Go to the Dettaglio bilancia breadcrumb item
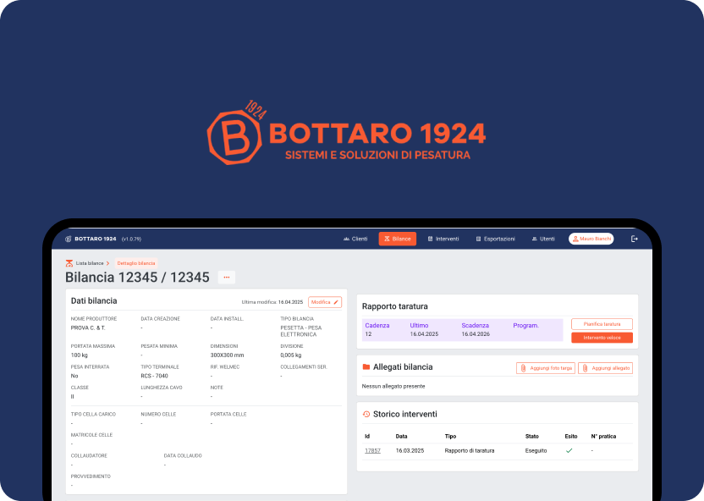704x501 pixels. [x=136, y=263]
